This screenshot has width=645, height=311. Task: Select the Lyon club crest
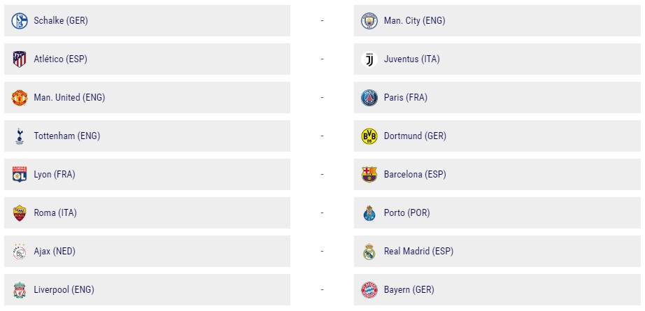(20, 175)
